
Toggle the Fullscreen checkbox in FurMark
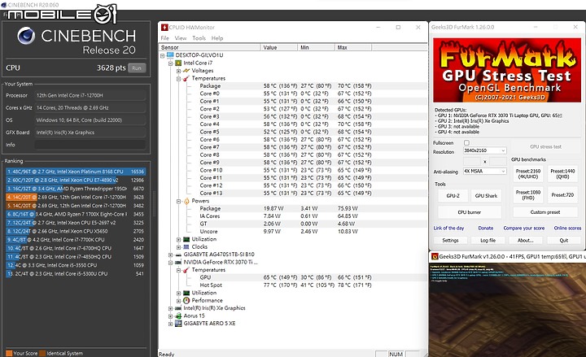click(x=466, y=142)
